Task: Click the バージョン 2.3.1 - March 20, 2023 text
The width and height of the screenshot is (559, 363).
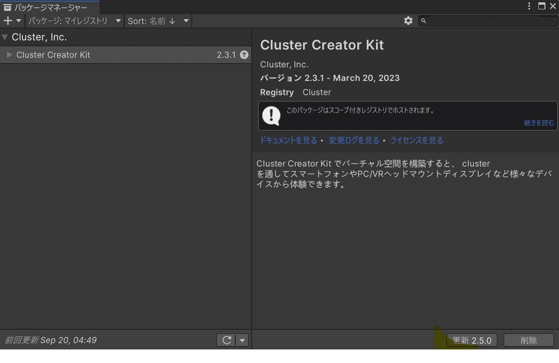Action: pyautogui.click(x=330, y=78)
